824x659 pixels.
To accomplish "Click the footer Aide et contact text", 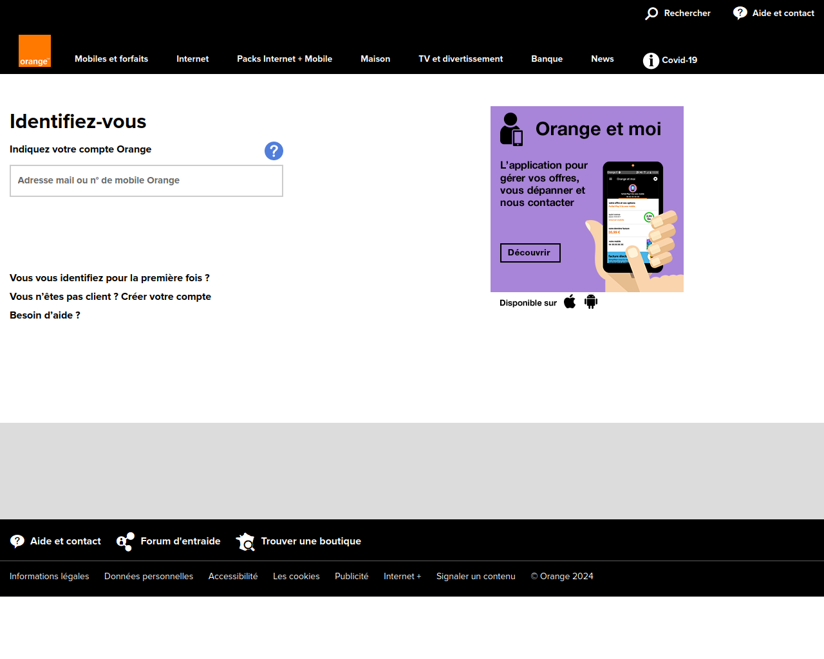I will pos(66,541).
